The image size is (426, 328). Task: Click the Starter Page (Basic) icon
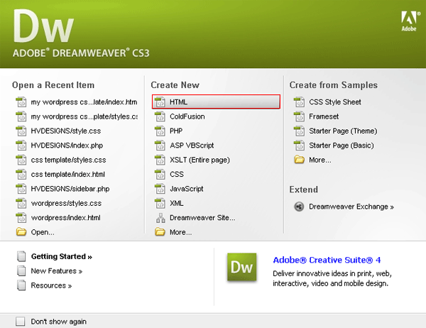299,146
